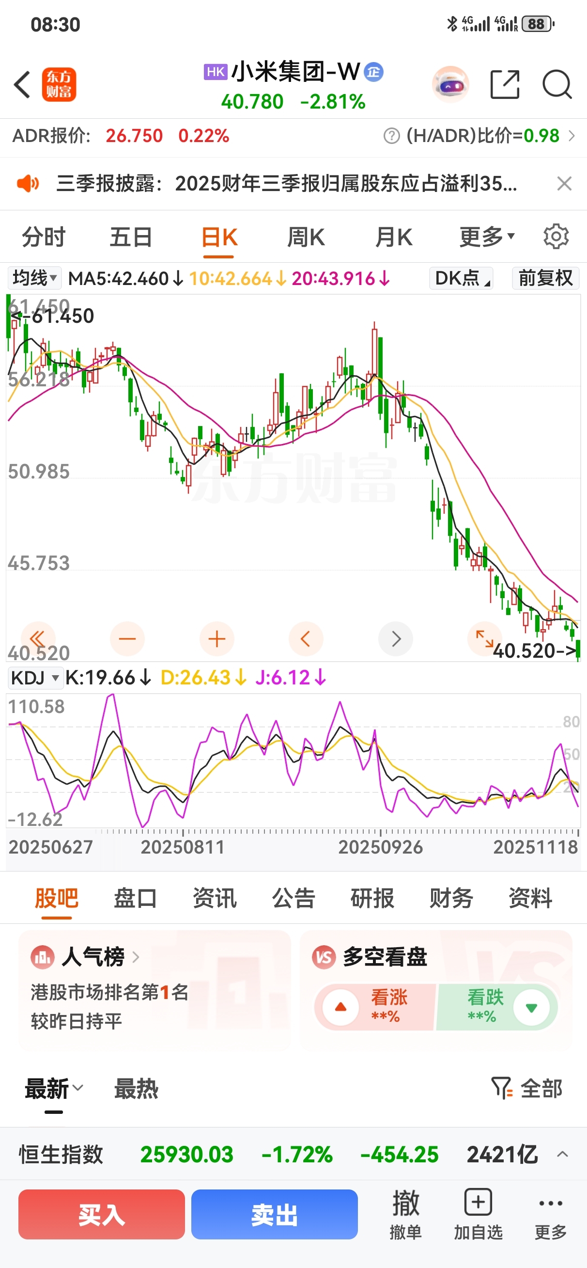Screen dimensions: 587x1268
Task: Expand chart to fullscreen icon
Action: 484,639
